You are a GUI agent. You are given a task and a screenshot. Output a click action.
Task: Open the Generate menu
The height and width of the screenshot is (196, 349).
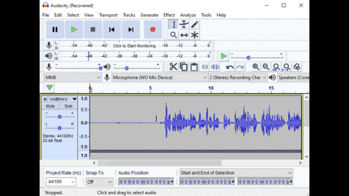149,15
